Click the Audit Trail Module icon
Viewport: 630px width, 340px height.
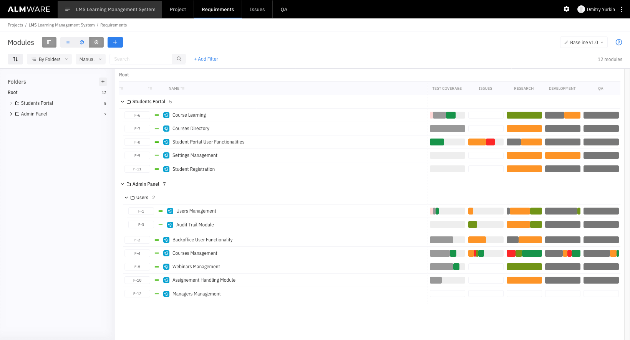click(170, 225)
